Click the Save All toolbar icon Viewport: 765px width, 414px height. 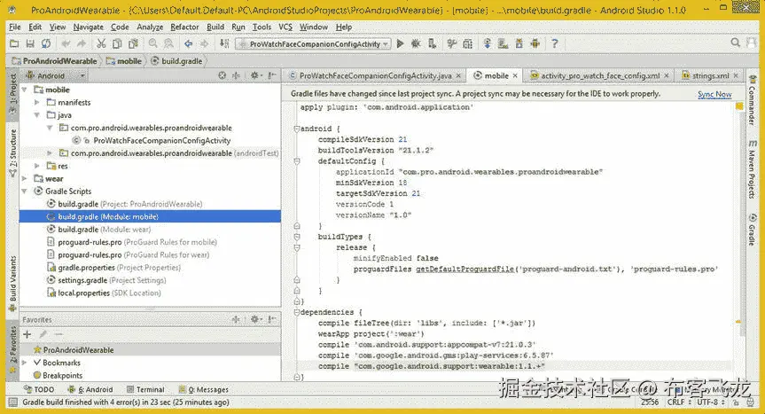point(30,44)
